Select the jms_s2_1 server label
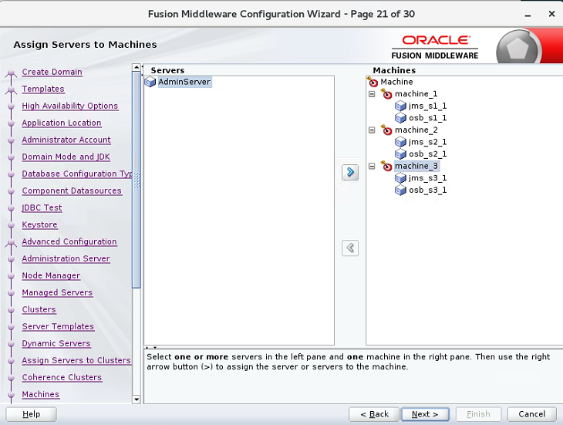 click(427, 142)
